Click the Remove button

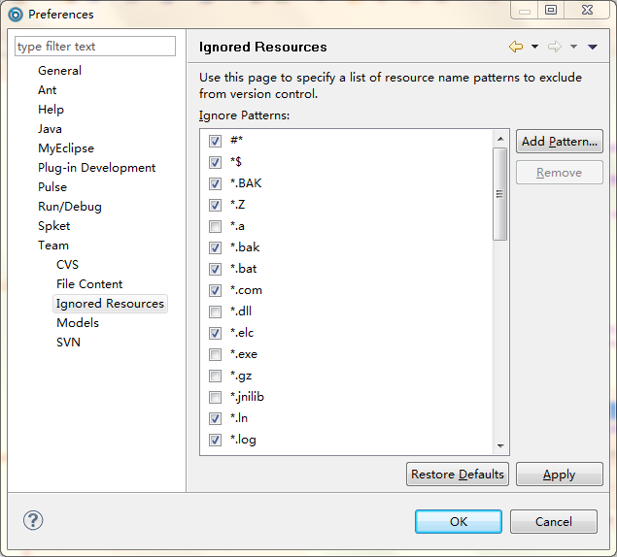pyautogui.click(x=559, y=172)
